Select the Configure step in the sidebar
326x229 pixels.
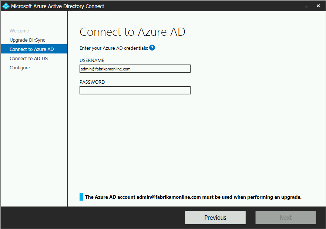click(20, 67)
